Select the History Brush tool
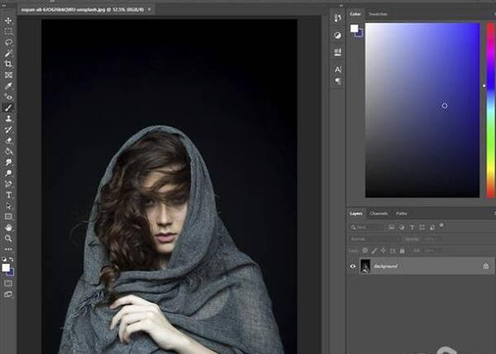The width and height of the screenshot is (496, 354). tap(8, 130)
